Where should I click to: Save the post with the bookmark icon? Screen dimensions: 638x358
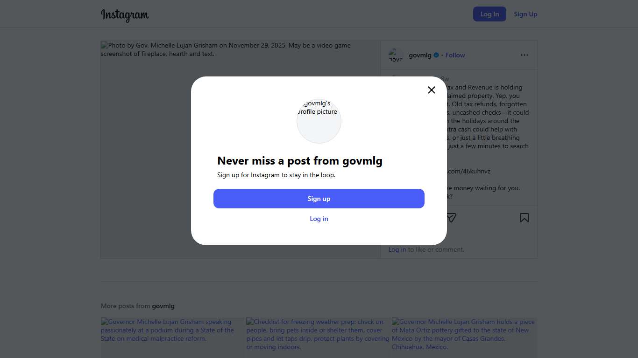pos(525,218)
